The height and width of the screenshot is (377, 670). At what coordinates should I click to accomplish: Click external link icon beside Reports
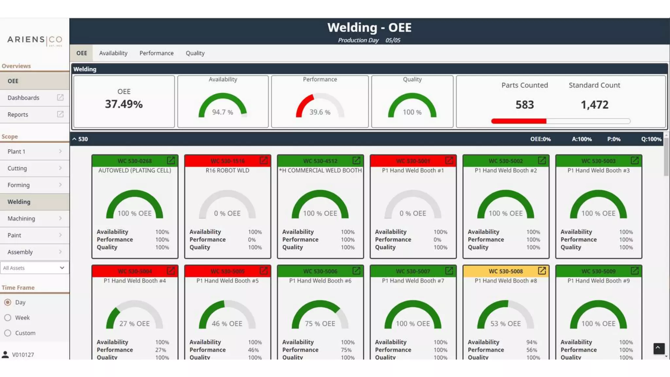click(60, 114)
